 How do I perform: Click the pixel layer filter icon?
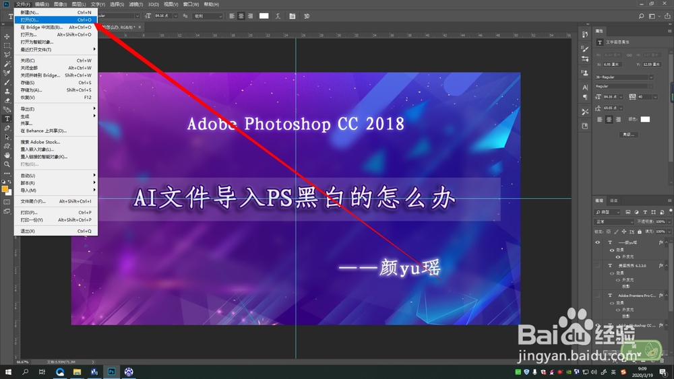628,212
